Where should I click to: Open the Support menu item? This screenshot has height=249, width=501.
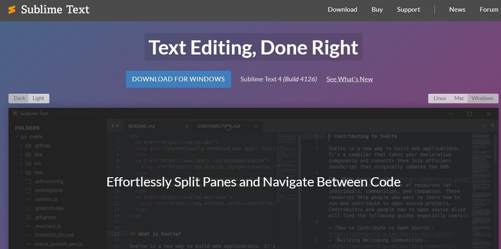pyautogui.click(x=409, y=10)
